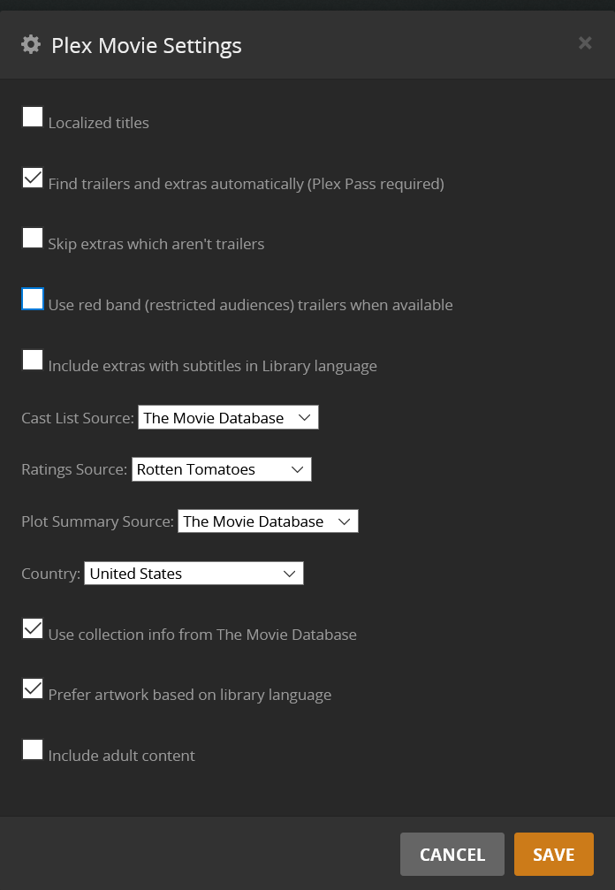
Task: Uncheck Prefer artwork based on library language
Action: (x=33, y=688)
